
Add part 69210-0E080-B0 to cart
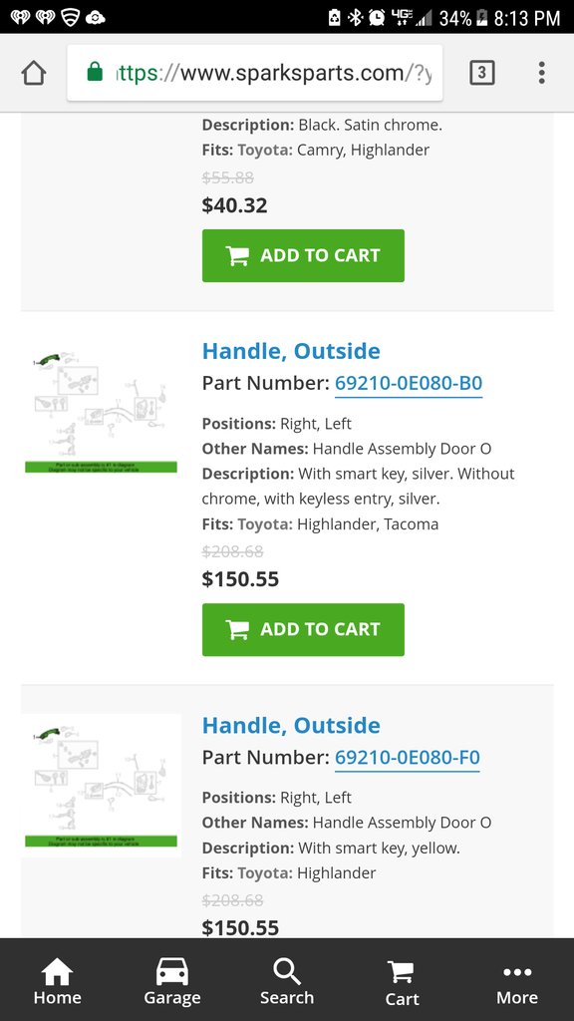click(303, 629)
